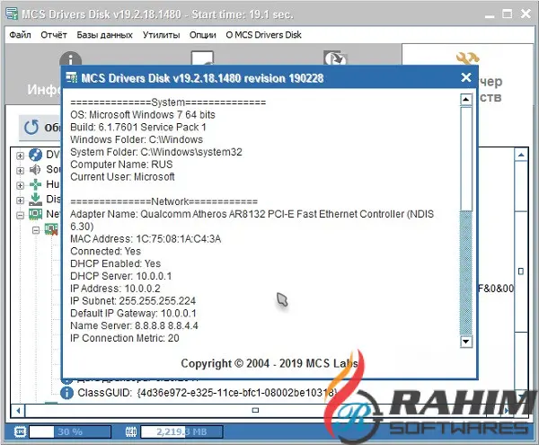Viewport: 539px width, 445px height.
Task: Click the MCS Drivers Disk title bar icon
Action: coord(12,13)
